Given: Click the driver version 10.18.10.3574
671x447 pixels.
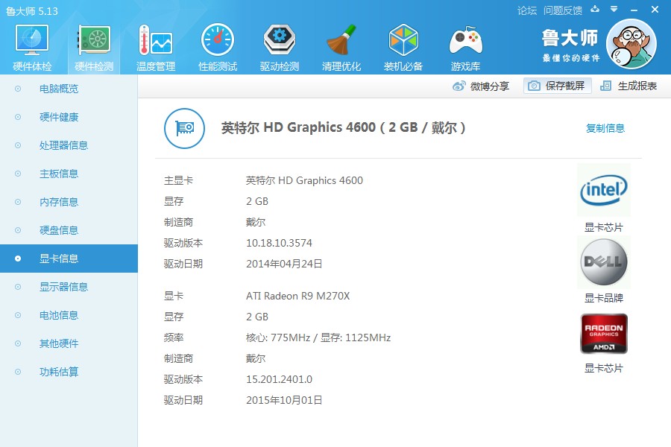Looking at the screenshot, I should 279,243.
